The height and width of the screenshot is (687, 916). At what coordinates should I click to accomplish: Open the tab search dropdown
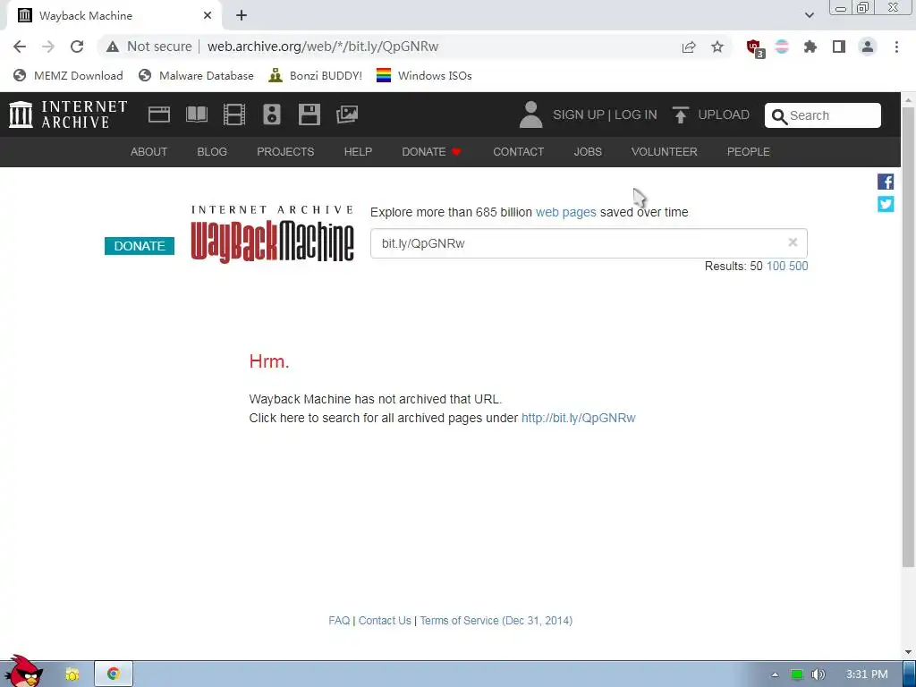pos(809,15)
